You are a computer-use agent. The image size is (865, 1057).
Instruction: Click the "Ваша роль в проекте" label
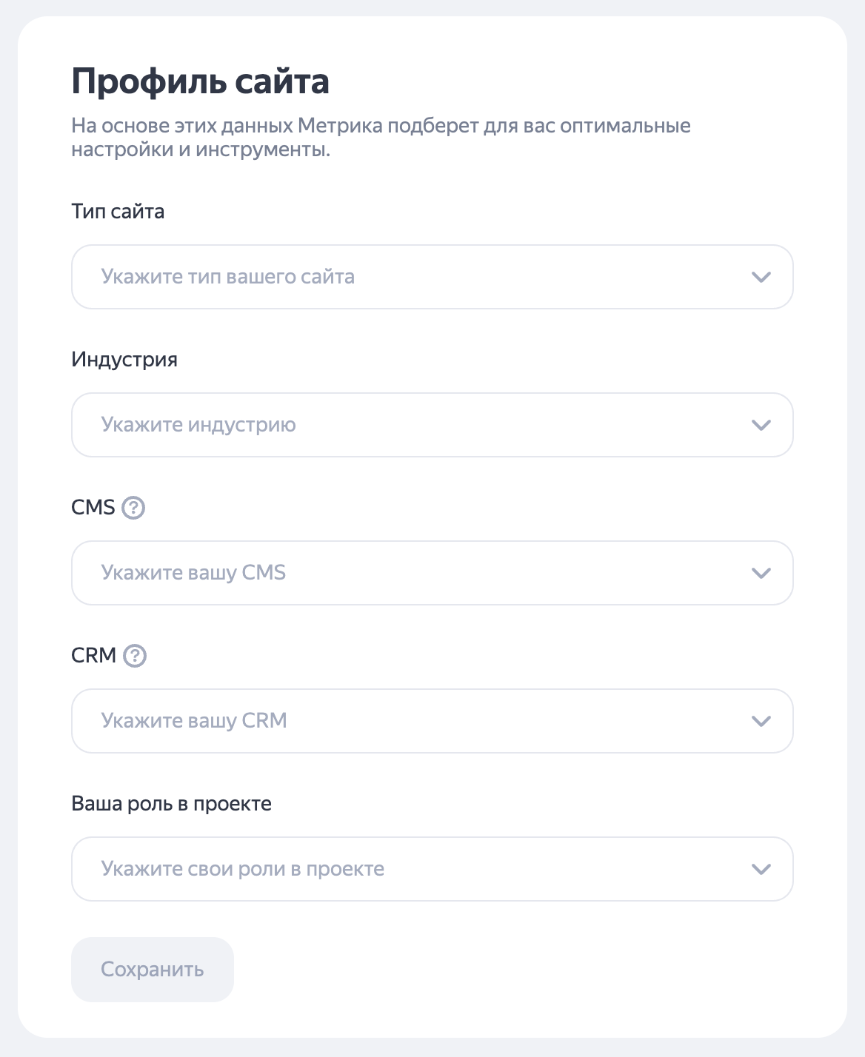171,804
